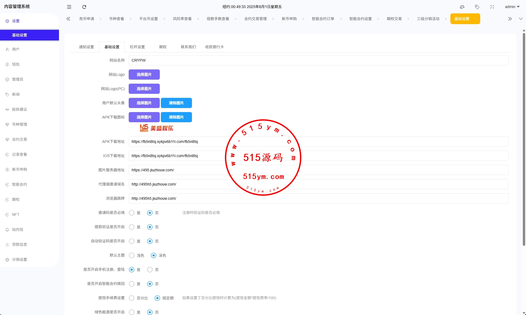Screen dimensions: 526x315
Task: Collapse the sidebar menu toggle icon
Action: coord(69,7)
